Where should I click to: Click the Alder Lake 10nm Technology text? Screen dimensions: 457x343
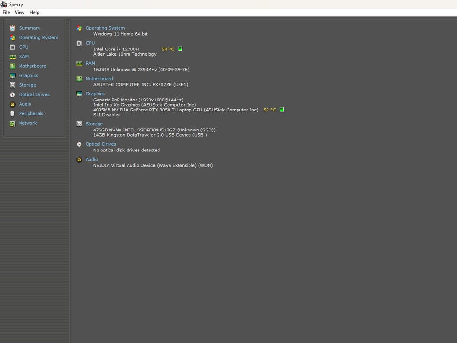[125, 54]
